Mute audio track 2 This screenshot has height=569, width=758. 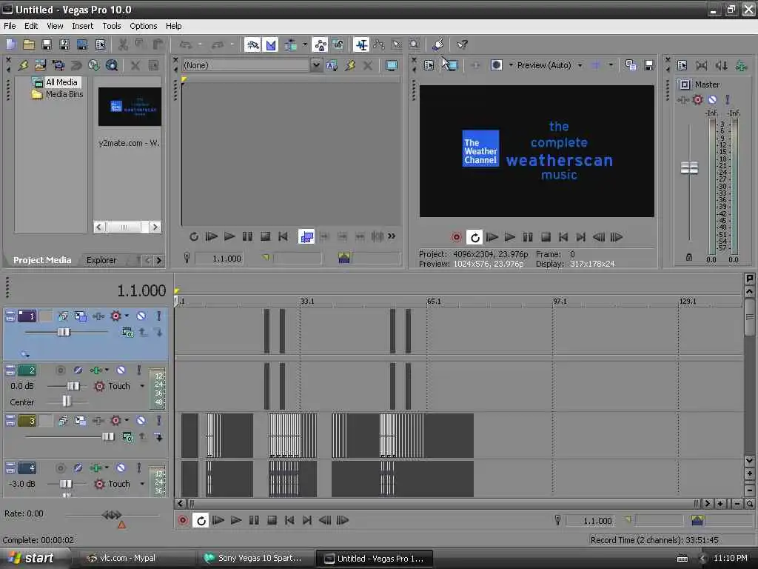[121, 370]
